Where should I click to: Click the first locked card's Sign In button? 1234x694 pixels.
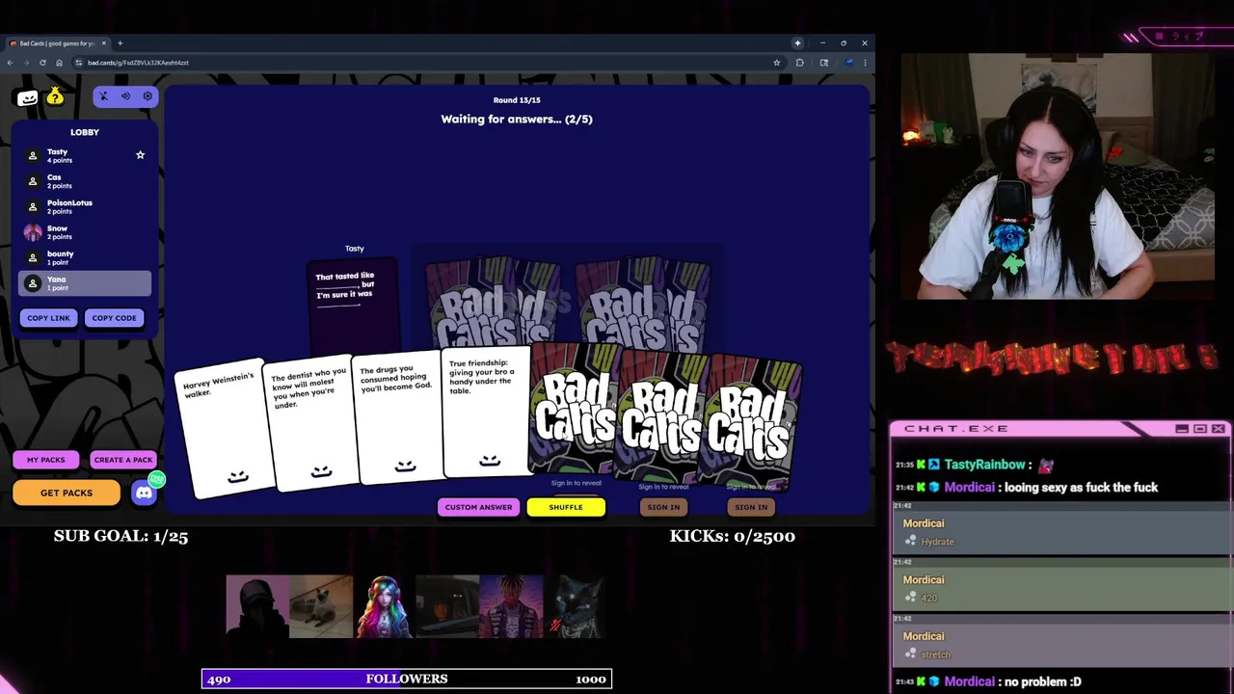(663, 507)
